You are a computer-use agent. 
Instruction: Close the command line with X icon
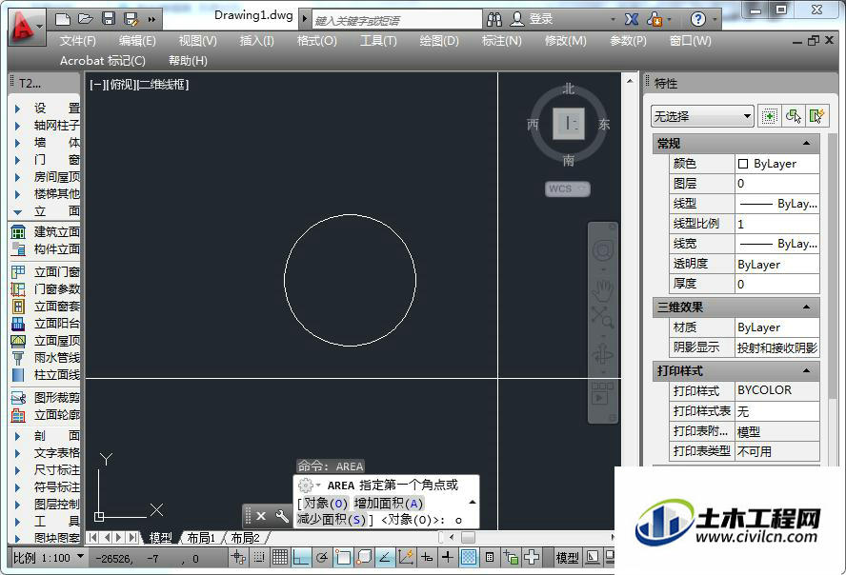point(261,516)
